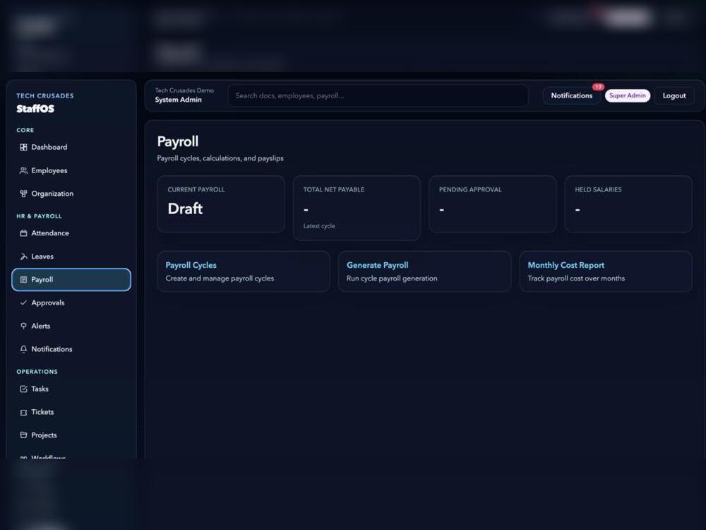
Task: Click the Payroll page heading
Action: 178,141
